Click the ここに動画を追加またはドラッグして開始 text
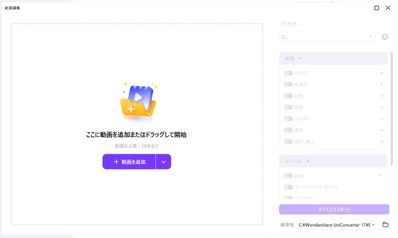Screen dimensions: 398x238 (x=137, y=135)
